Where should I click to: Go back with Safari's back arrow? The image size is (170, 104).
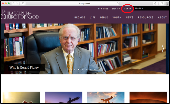[x=13, y=3]
